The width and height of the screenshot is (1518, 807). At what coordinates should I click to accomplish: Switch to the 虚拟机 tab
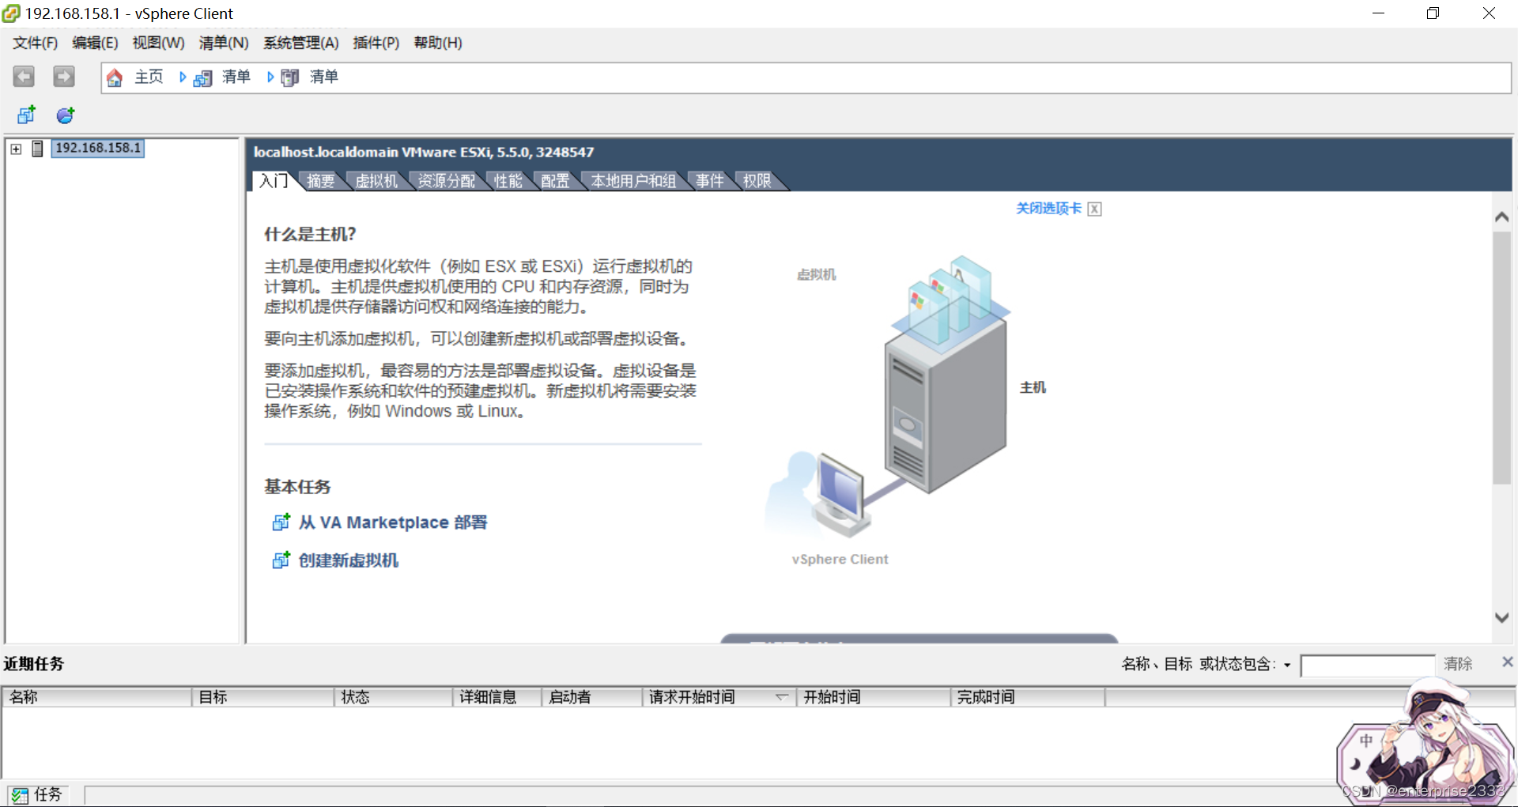(x=376, y=181)
